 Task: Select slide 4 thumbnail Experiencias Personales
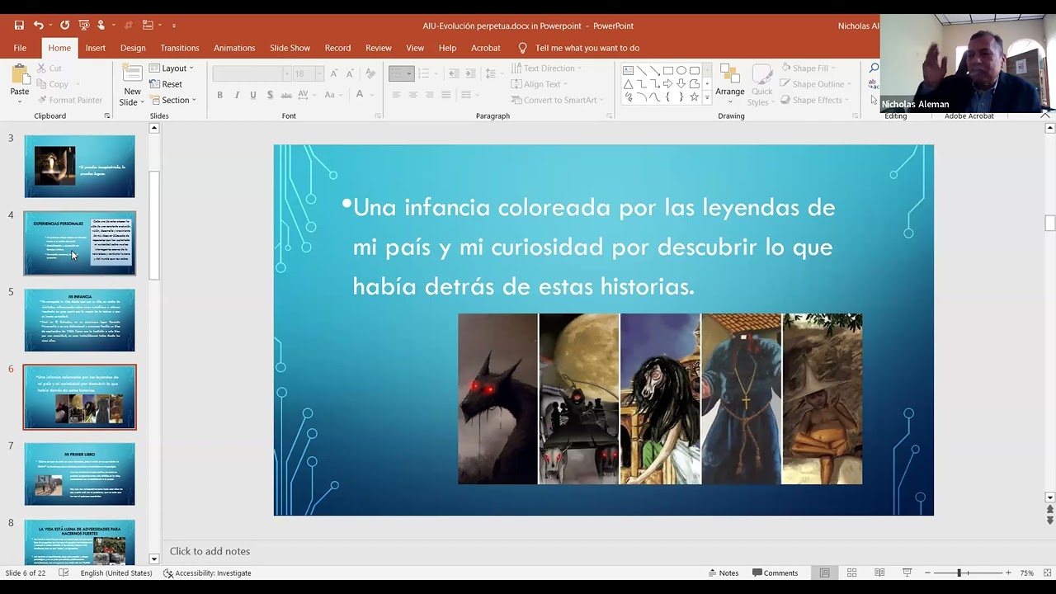79,243
